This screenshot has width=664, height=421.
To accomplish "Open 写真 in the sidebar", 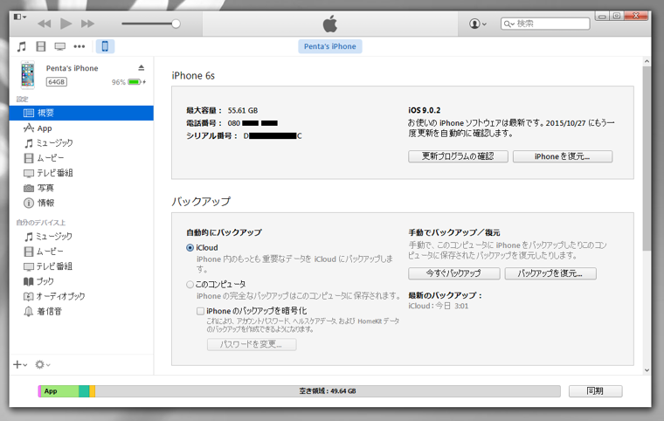I will [x=81, y=188].
